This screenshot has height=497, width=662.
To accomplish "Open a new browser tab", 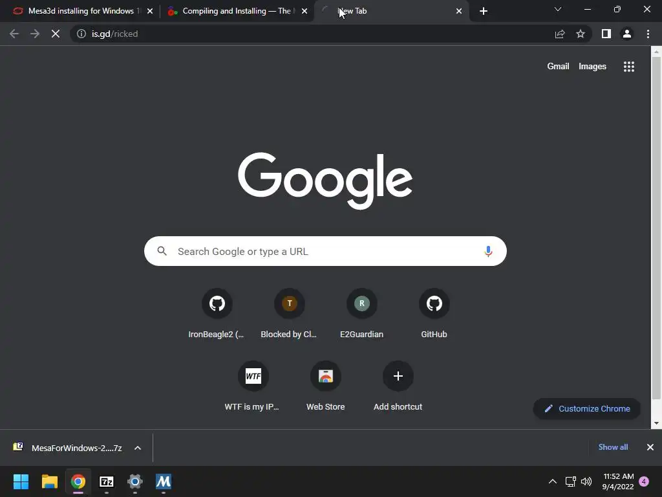I will (x=484, y=11).
